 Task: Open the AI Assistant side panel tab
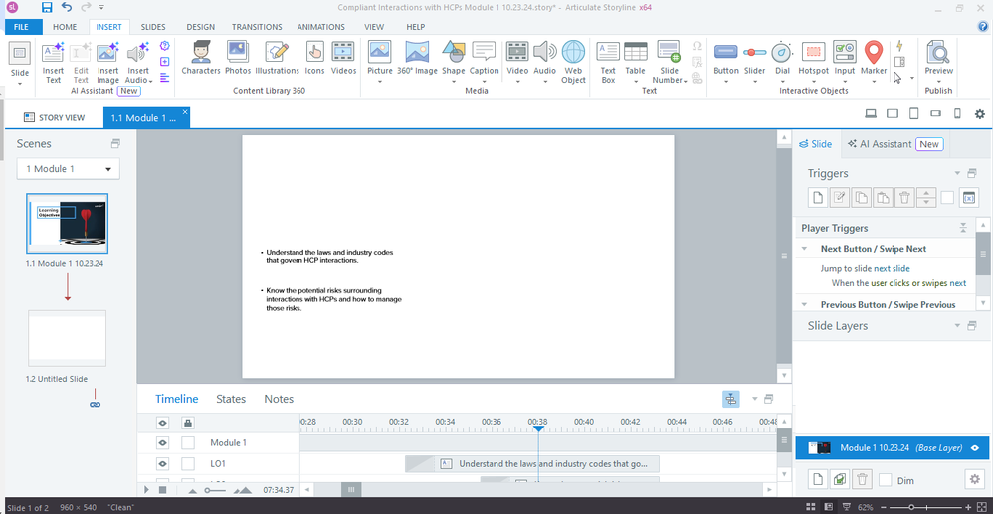[x=895, y=144]
